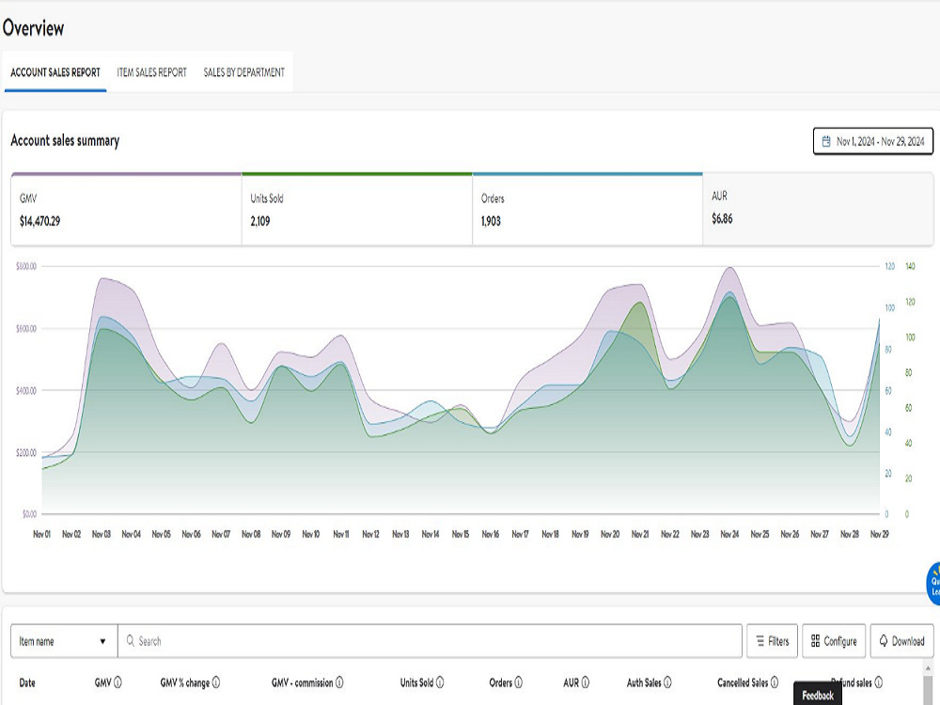940x705 pixels.
Task: Click the Nov 29 label on chart axis
Action: [x=879, y=534]
